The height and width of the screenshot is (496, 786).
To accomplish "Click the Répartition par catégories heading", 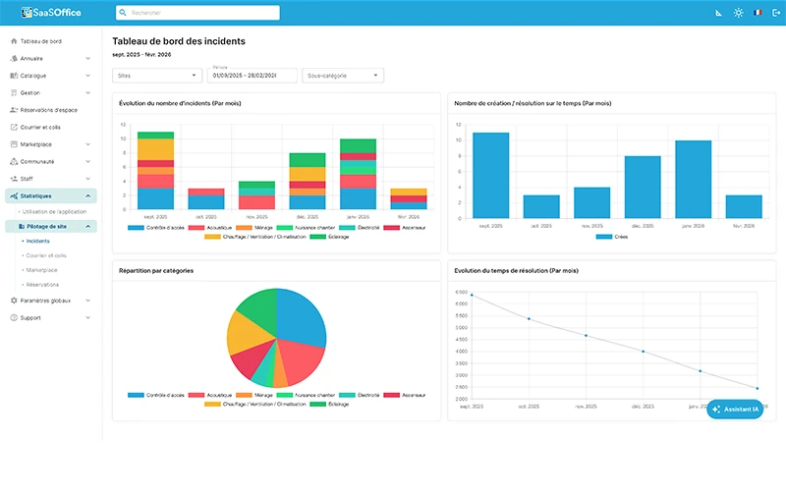I will click(156, 270).
